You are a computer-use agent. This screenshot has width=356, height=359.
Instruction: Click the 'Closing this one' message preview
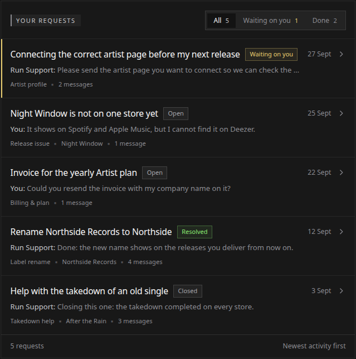tap(155, 307)
